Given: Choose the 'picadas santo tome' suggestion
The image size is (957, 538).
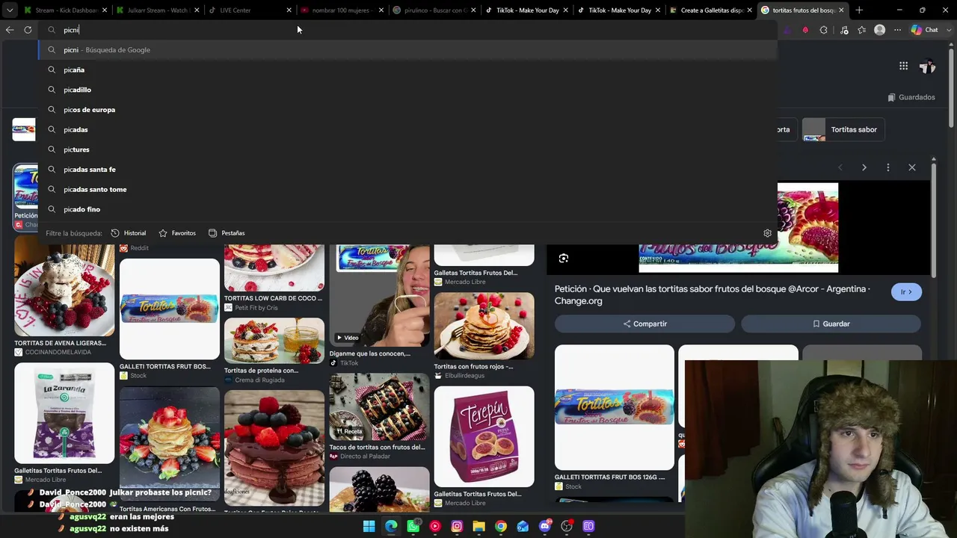Looking at the screenshot, I should point(407,190).
